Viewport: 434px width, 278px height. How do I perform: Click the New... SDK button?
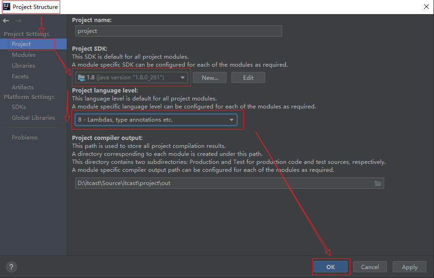point(210,78)
